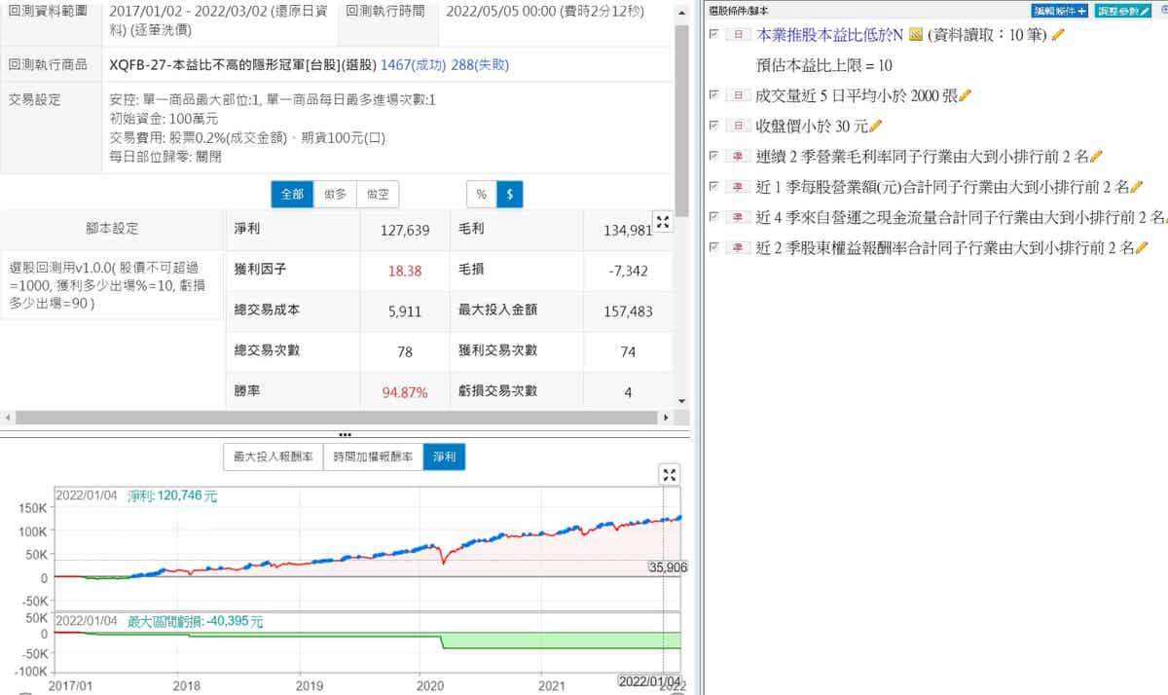Screen dimensions: 1168x695
Task: Click pencil for 近 1 季每股營業額 condition
Action: (x=1135, y=186)
